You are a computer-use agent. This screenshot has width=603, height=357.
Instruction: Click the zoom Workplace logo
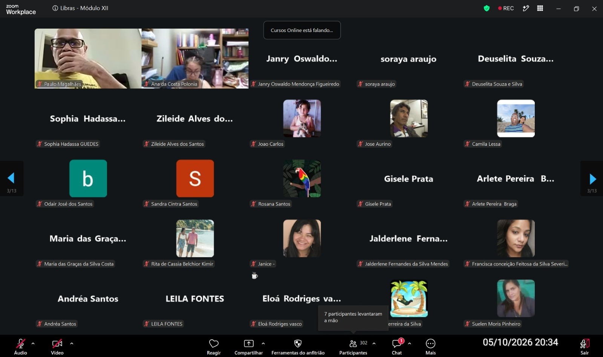[21, 9]
